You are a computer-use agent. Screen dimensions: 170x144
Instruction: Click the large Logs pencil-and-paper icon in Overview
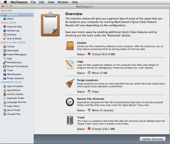click(x=70, y=64)
